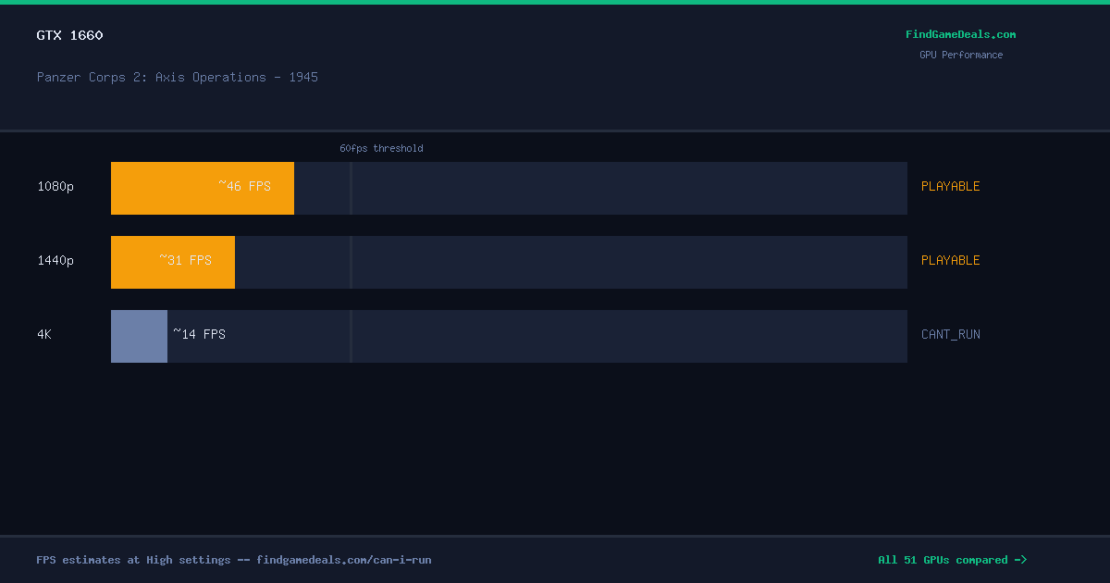Viewport: 1110px width, 583px height.
Task: Open the All 51 GPUs compared link
Action: (x=953, y=560)
